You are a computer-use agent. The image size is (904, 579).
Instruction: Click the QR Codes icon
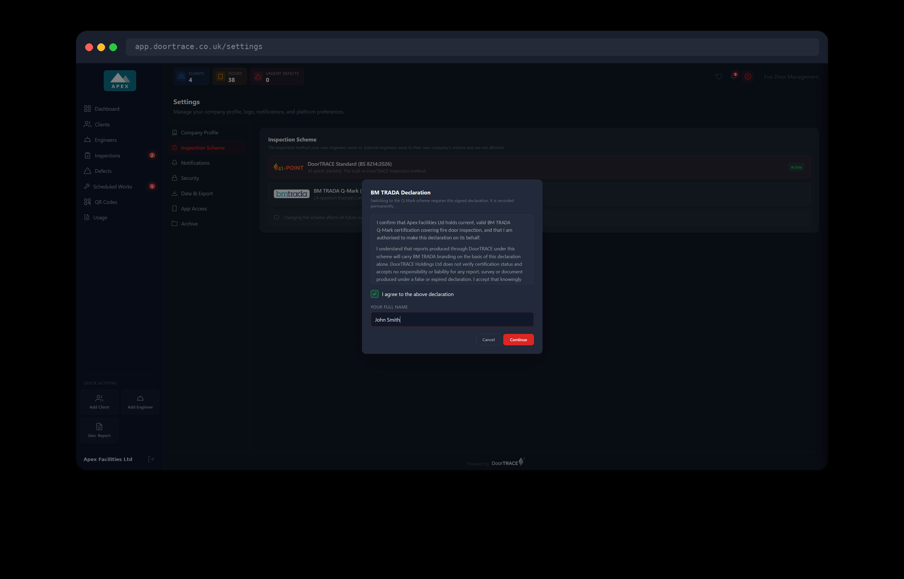(87, 202)
